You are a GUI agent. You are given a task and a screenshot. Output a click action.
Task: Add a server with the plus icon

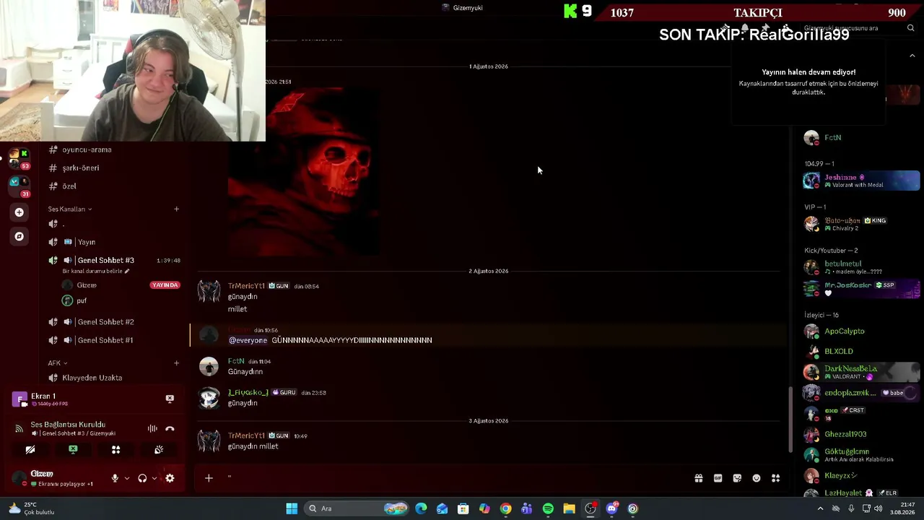tap(19, 212)
